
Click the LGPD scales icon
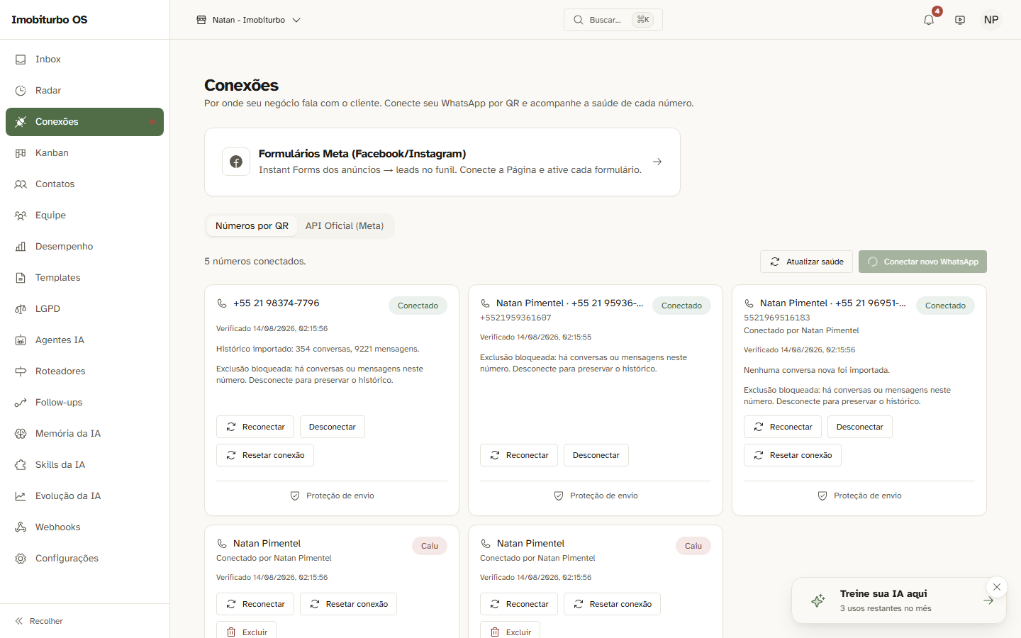click(21, 309)
